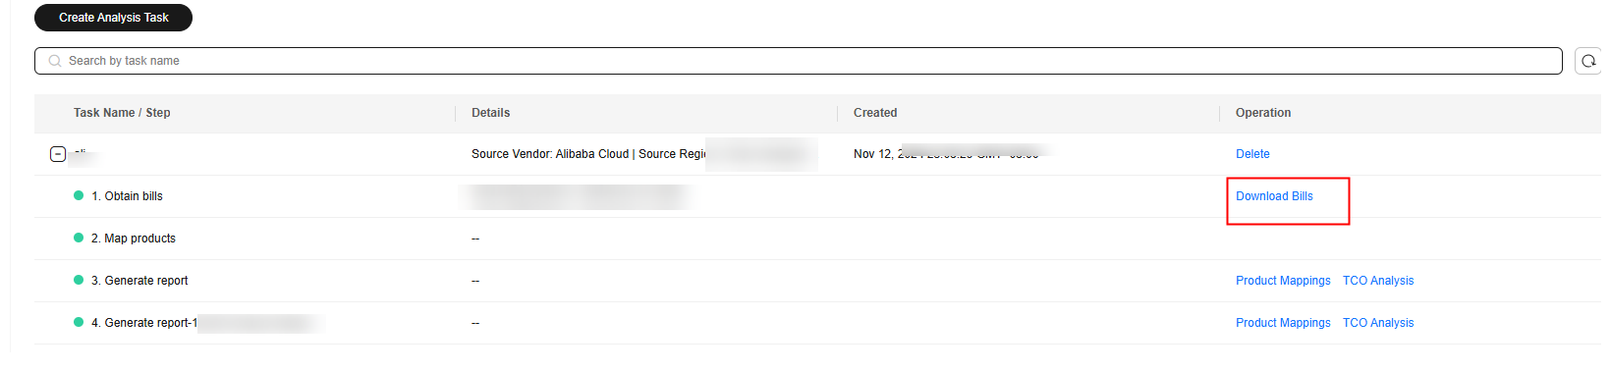
Task: Open TCO Analysis for Generate report-1
Action: tap(1378, 323)
